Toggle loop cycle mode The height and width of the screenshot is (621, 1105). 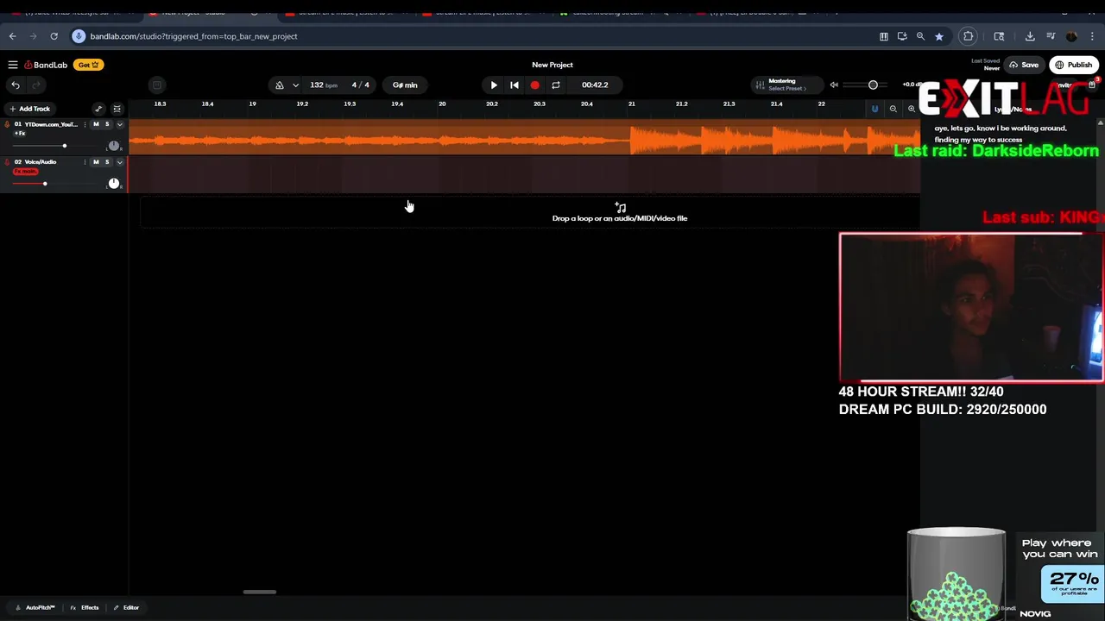(556, 85)
